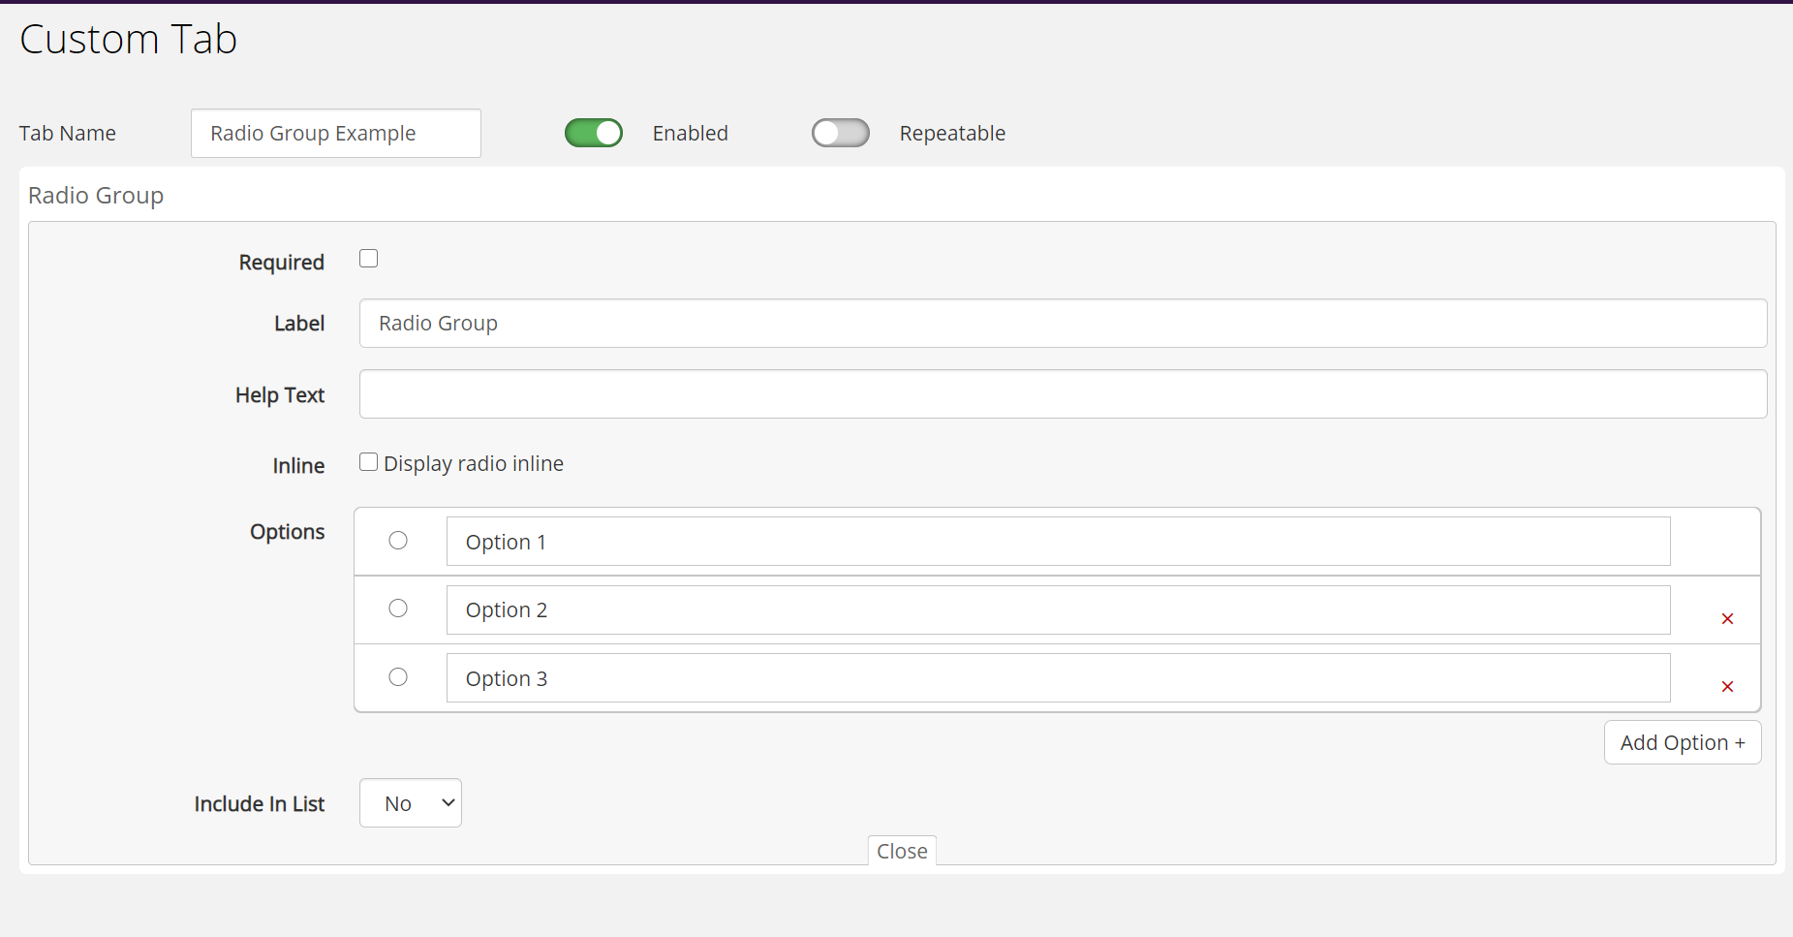Click the Close button
The height and width of the screenshot is (937, 1793).
[902, 851]
